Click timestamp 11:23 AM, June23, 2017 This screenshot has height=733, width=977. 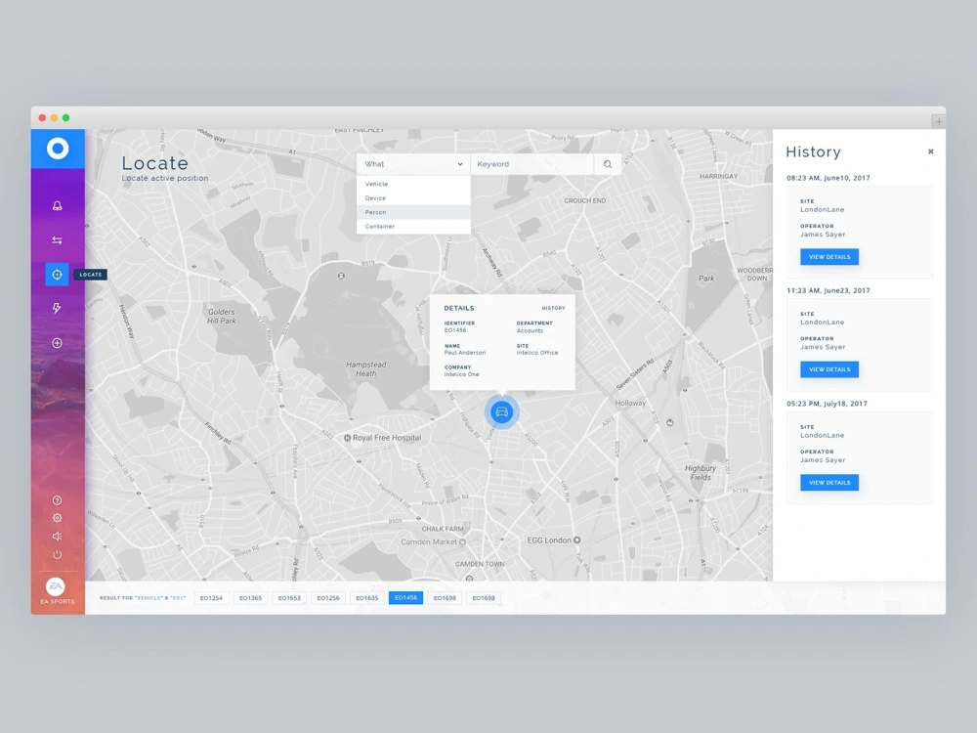tap(828, 290)
